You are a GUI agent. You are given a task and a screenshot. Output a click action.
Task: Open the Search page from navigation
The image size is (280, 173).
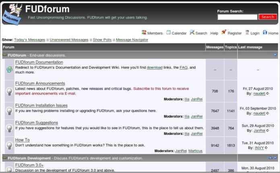[201, 33]
